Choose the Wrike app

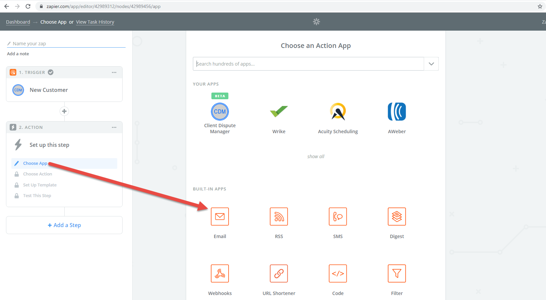click(x=279, y=112)
